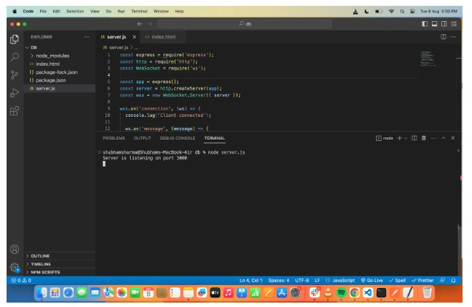Open Google Chrome from the dock

354,292
